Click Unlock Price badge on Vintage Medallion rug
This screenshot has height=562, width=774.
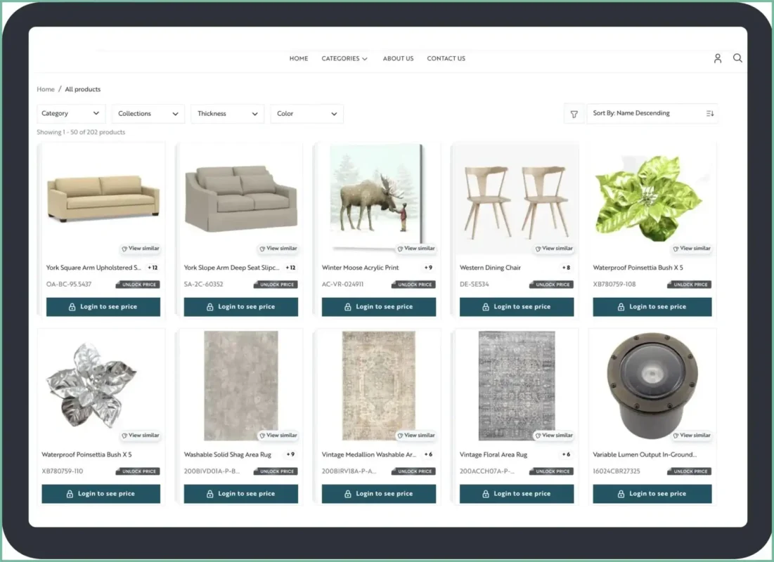(413, 471)
